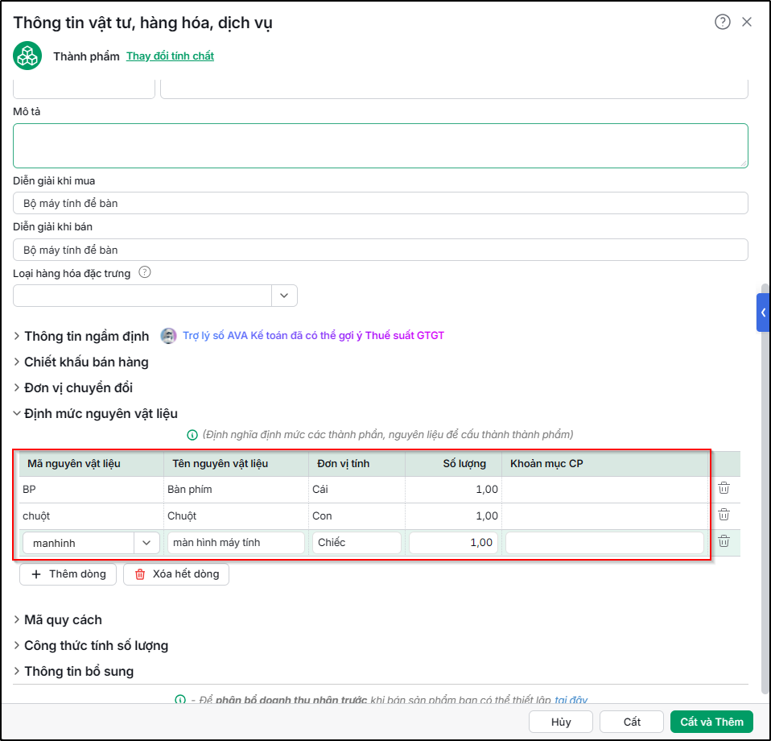Expand the Chiết khấu bán hàng section
Image resolution: width=771 pixels, height=741 pixels.
coord(81,362)
